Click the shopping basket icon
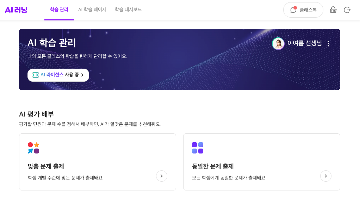 point(333,10)
